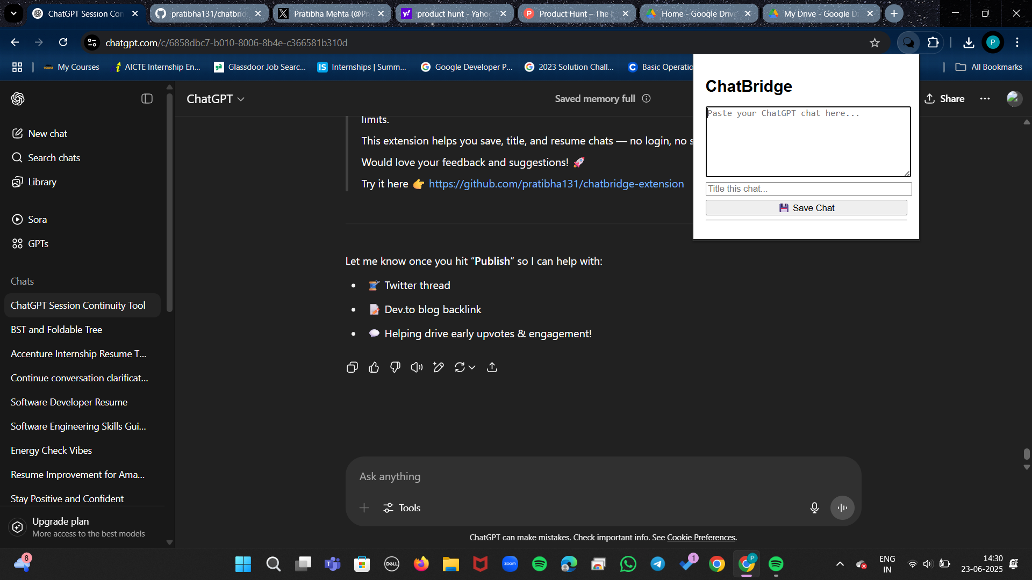Open My Courses bookmark
The height and width of the screenshot is (580, 1032).
click(x=72, y=67)
